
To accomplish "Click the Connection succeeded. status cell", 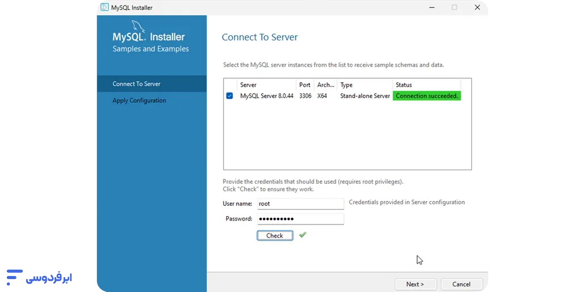I will point(427,96).
